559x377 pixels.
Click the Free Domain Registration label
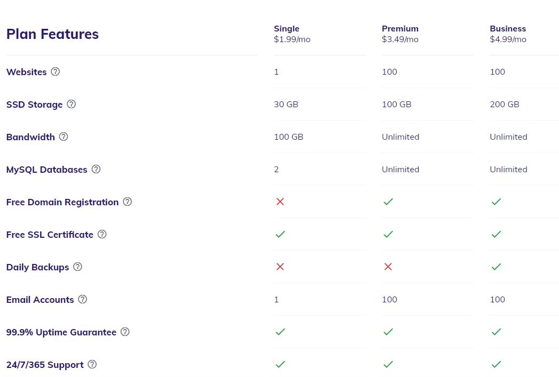62,202
